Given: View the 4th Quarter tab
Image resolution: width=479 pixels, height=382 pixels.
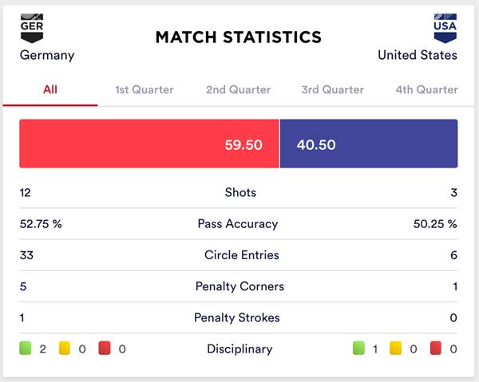Looking at the screenshot, I should (x=426, y=89).
